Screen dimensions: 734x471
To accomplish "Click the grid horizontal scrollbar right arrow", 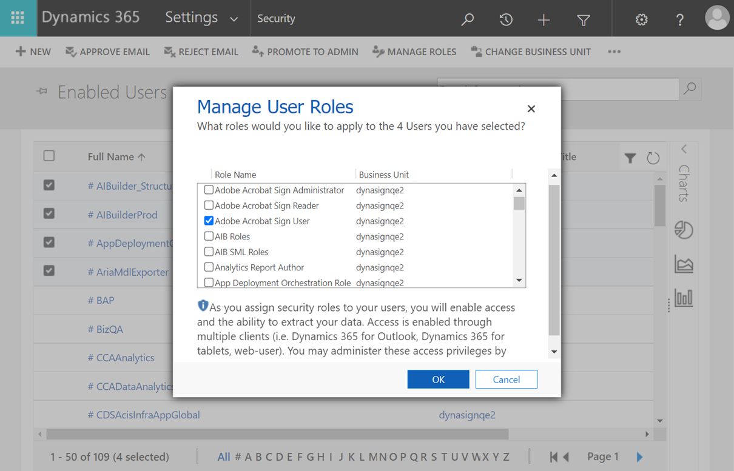I will pos(647,434).
